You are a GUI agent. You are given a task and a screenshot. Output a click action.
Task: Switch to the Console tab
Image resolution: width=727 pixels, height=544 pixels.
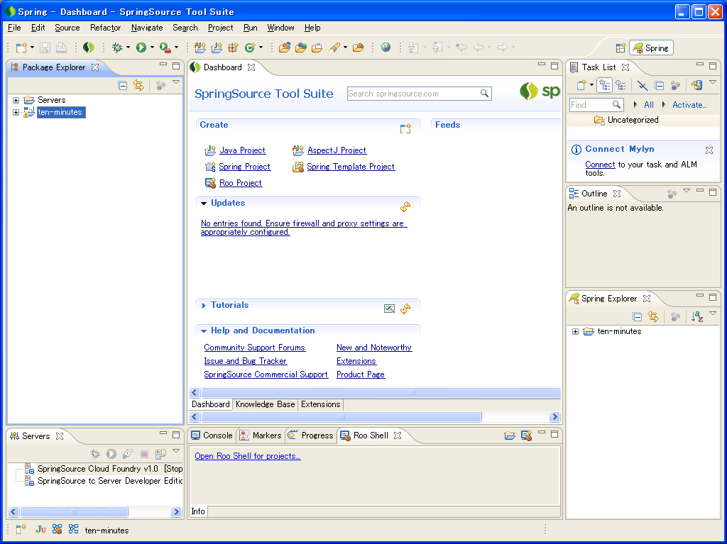[x=212, y=435]
